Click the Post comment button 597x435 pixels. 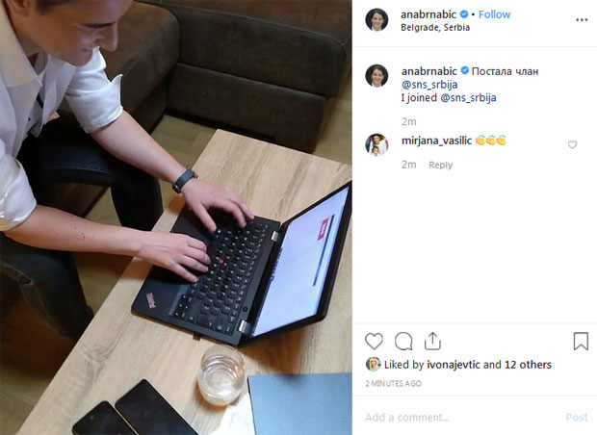click(577, 417)
